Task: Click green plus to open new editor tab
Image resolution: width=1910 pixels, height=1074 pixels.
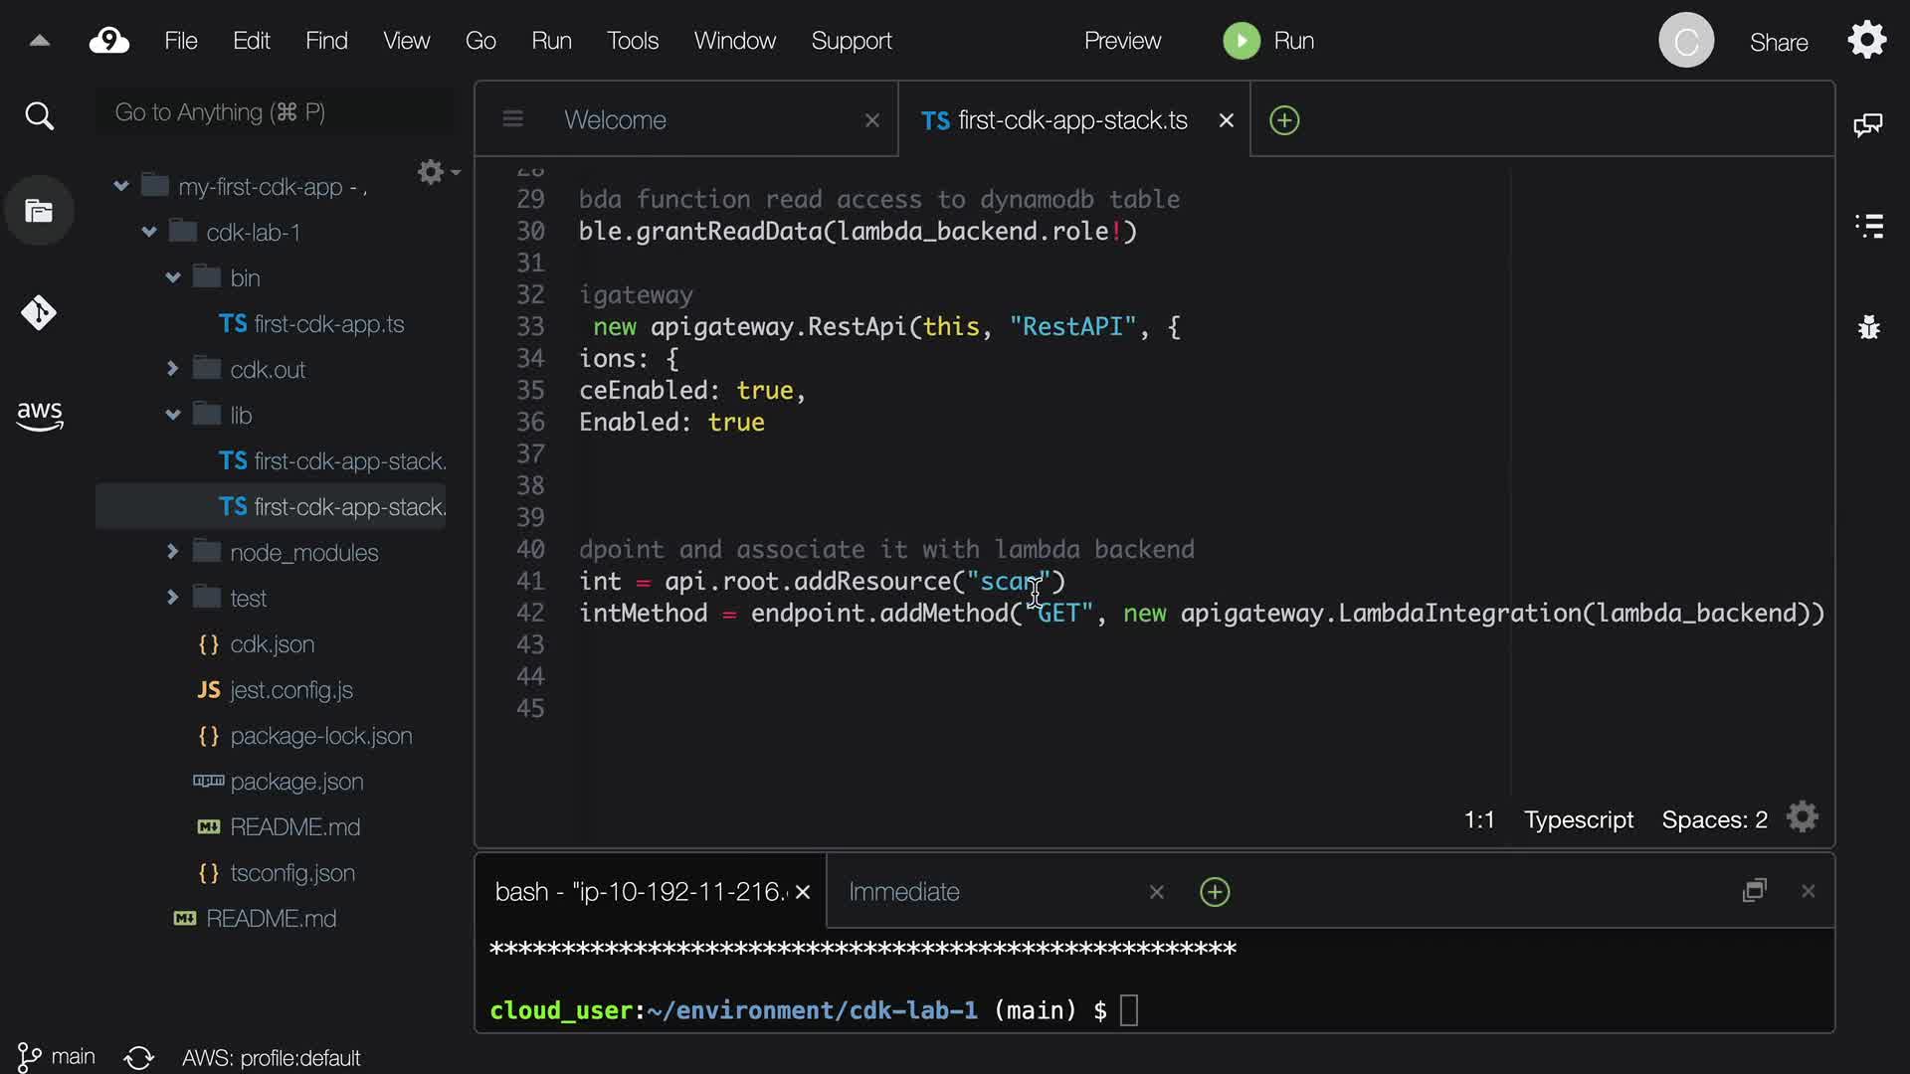Action: (x=1284, y=120)
